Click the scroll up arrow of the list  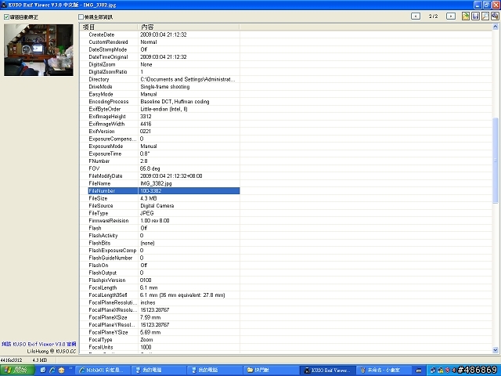point(496,27)
